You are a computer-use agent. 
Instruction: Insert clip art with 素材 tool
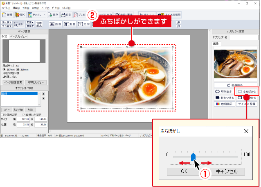coord(70,24)
